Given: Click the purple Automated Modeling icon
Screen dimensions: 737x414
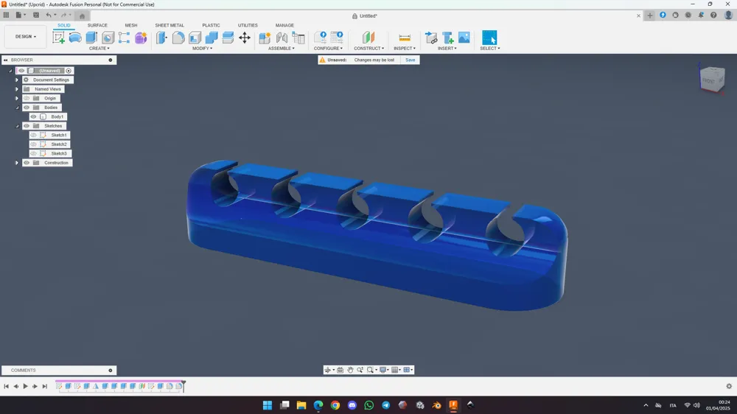Looking at the screenshot, I should point(141,38).
